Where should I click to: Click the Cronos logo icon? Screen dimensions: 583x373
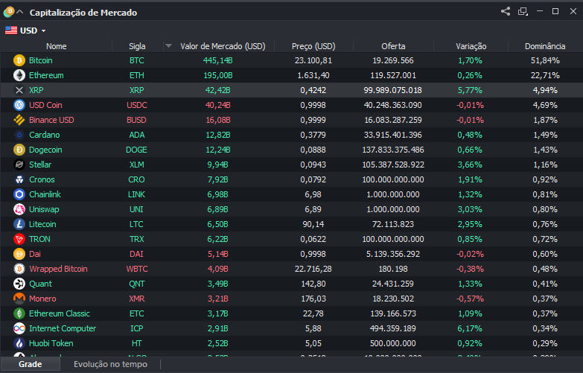19,179
